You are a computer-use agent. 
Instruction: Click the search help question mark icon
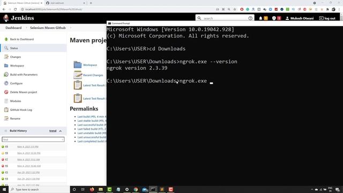250,18
